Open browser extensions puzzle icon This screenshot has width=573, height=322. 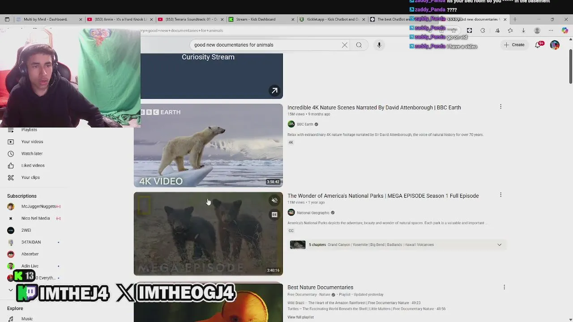pos(483,30)
